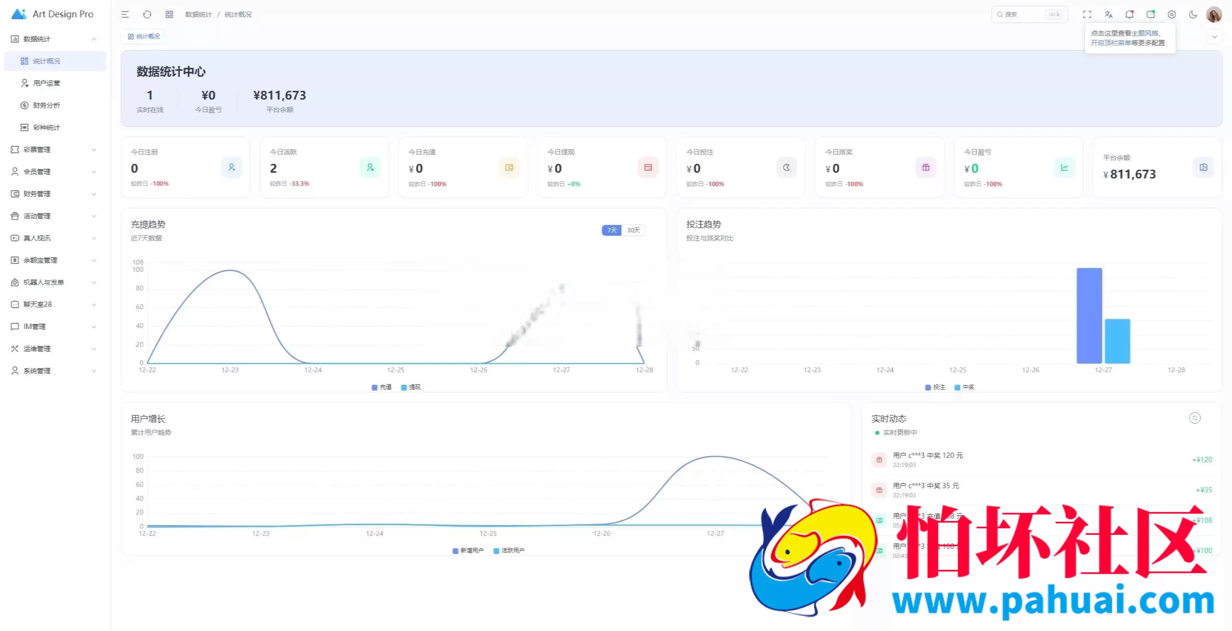Click 数据统计 breadcrumb link
The image size is (1232, 631).
[x=198, y=14]
